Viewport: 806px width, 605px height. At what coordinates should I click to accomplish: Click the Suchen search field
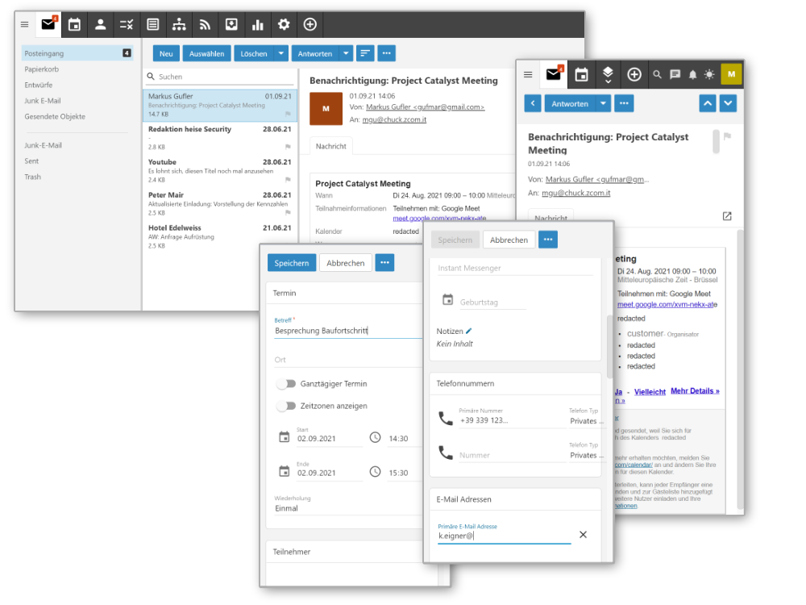pos(218,77)
